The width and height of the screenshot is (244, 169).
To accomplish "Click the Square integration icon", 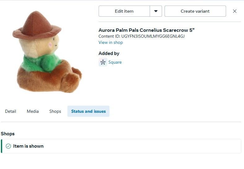I will [103, 62].
